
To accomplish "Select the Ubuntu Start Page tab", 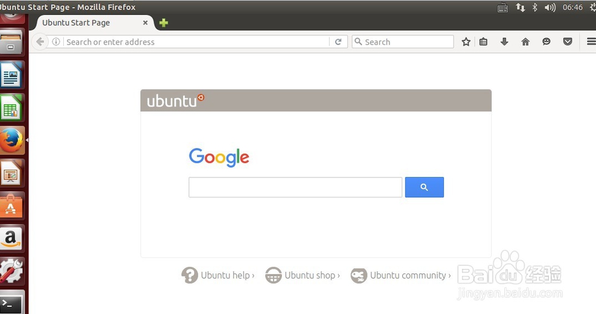I will point(76,23).
